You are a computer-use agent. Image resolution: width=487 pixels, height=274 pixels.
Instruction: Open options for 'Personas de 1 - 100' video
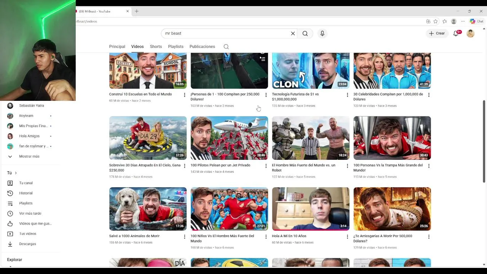(x=266, y=95)
